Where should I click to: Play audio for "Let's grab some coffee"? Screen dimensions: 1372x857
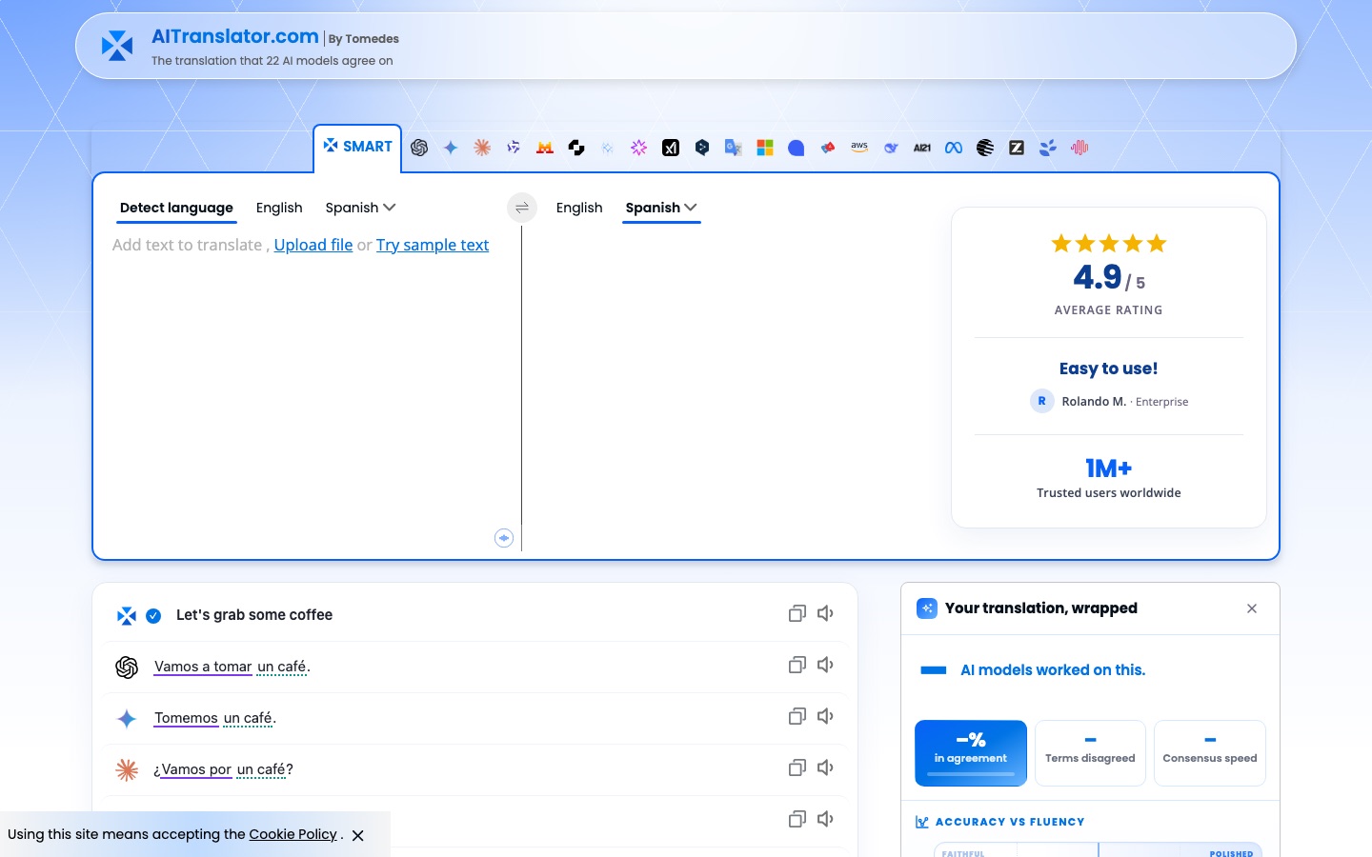click(826, 614)
